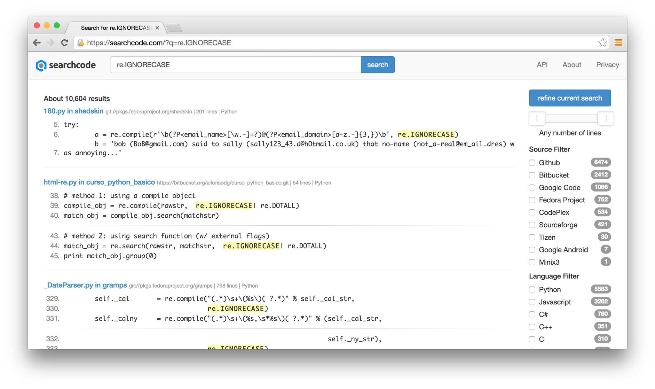Reload the page with refresh icon
655x389 pixels.
click(64, 43)
